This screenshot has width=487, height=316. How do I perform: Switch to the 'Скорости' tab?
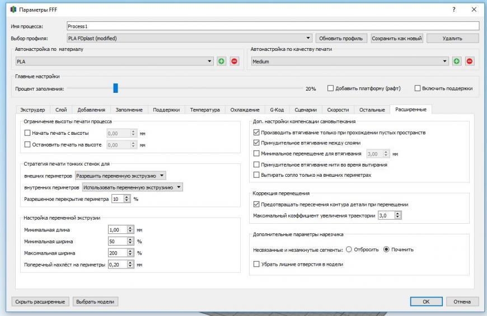[338, 110]
